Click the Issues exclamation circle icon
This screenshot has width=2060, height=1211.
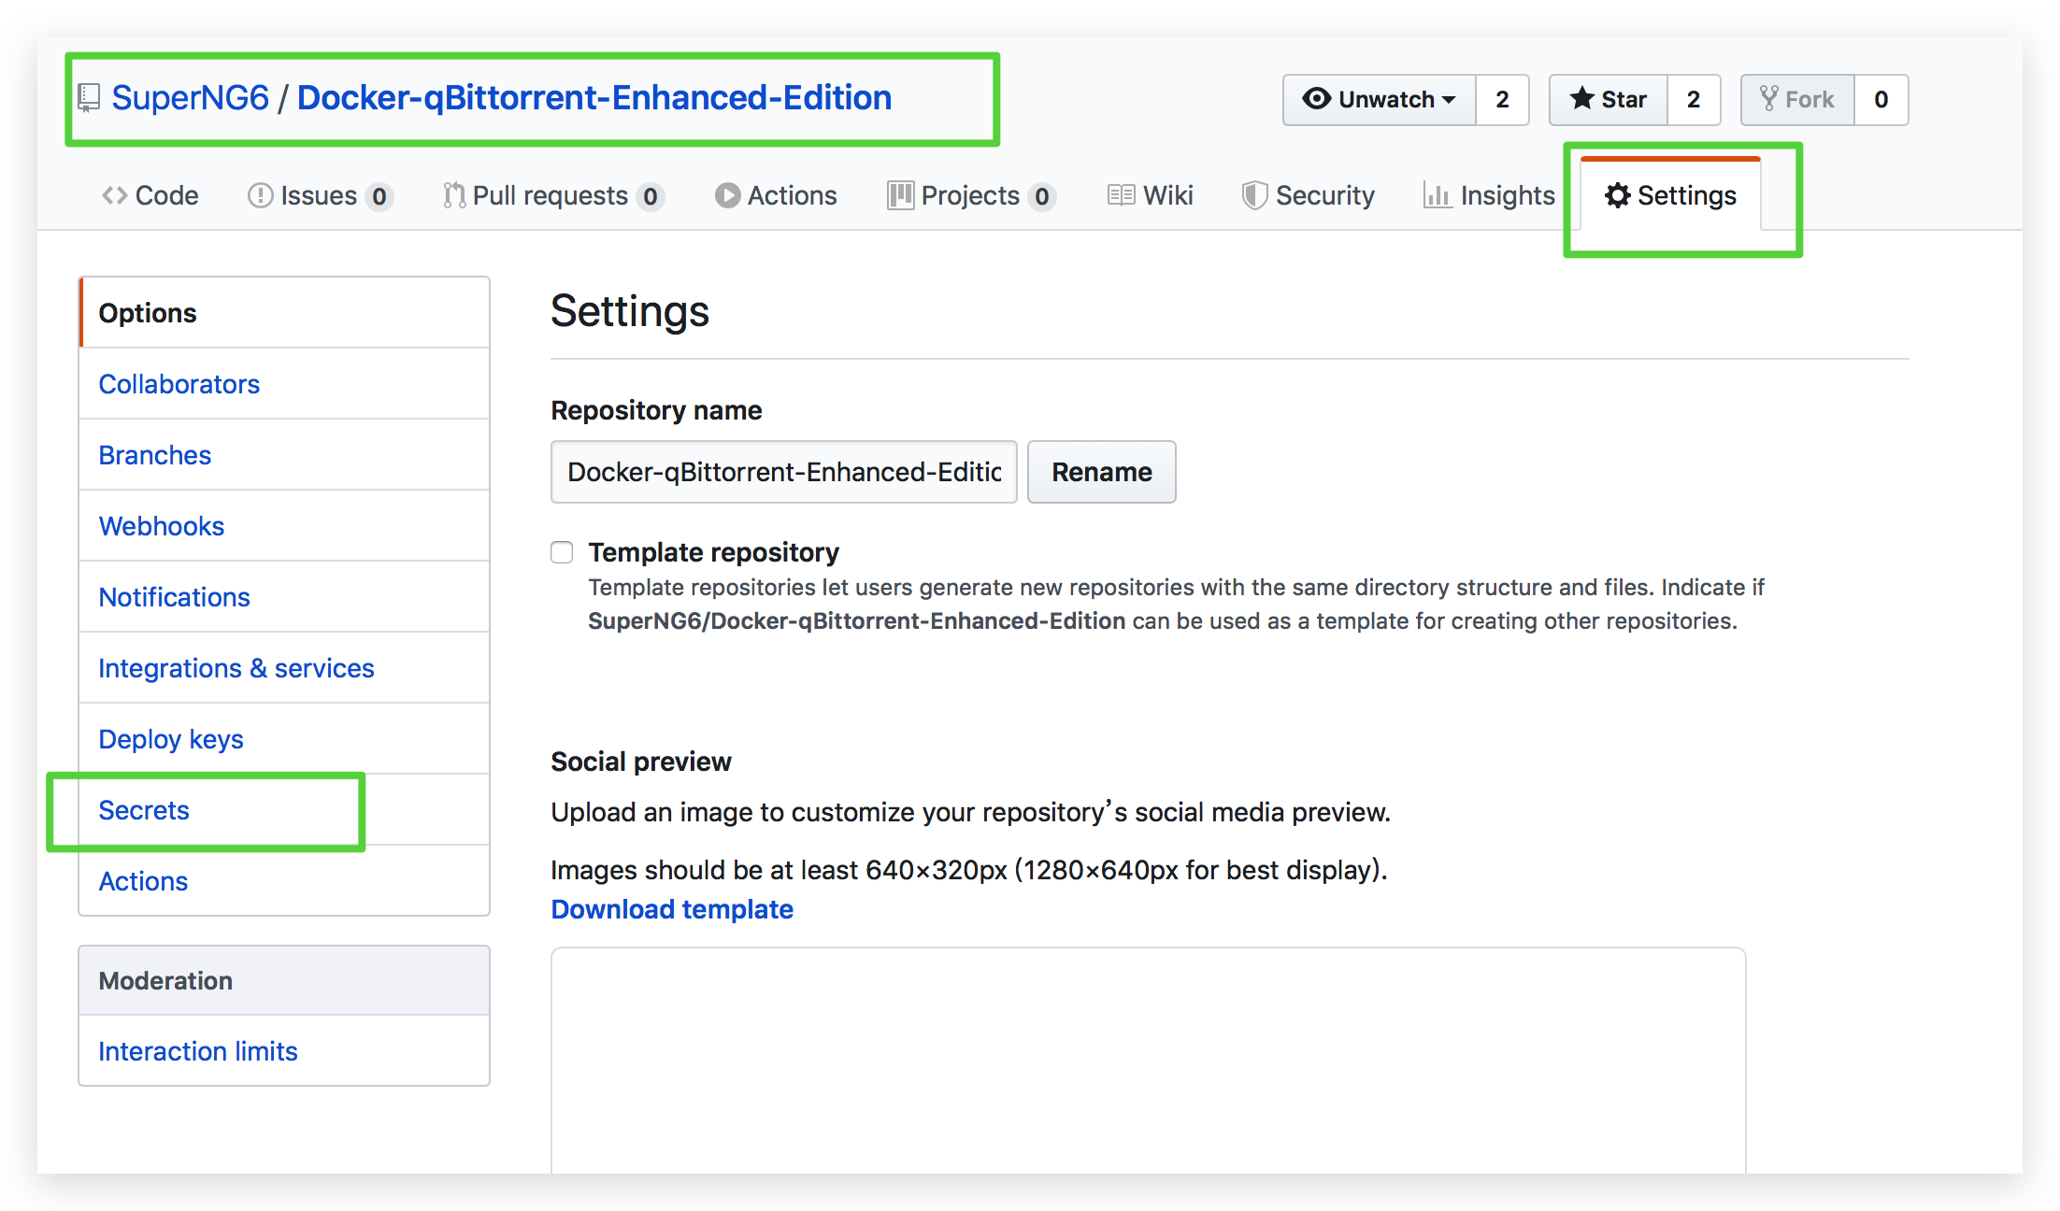(260, 195)
